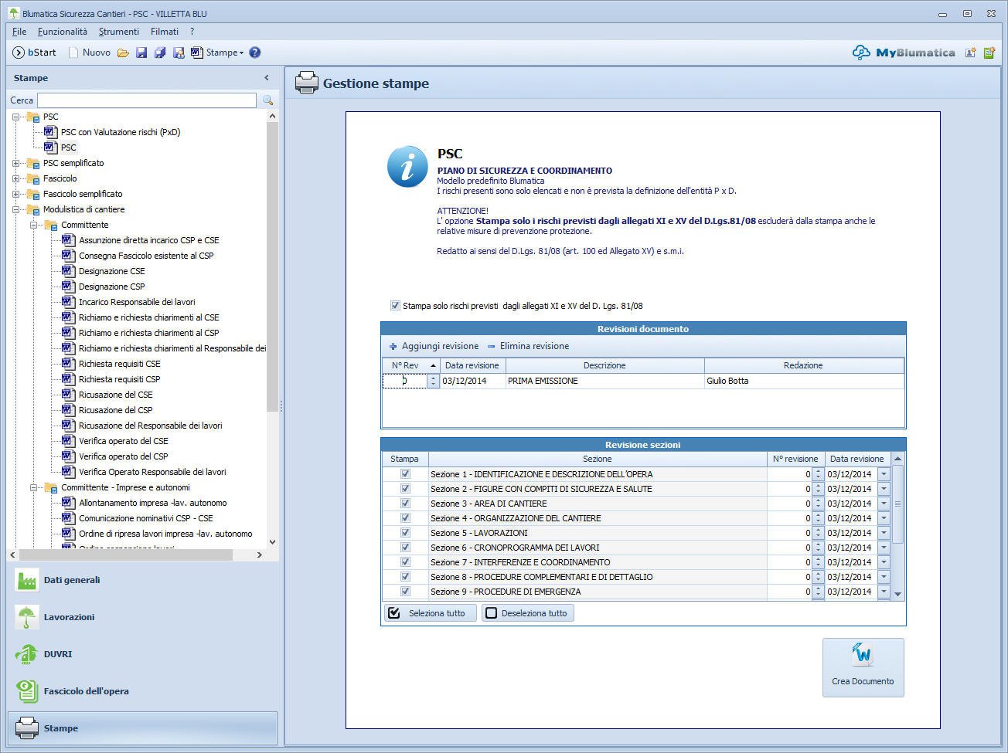The width and height of the screenshot is (1008, 753).
Task: Open the Strumenti menu
Action: 118,32
